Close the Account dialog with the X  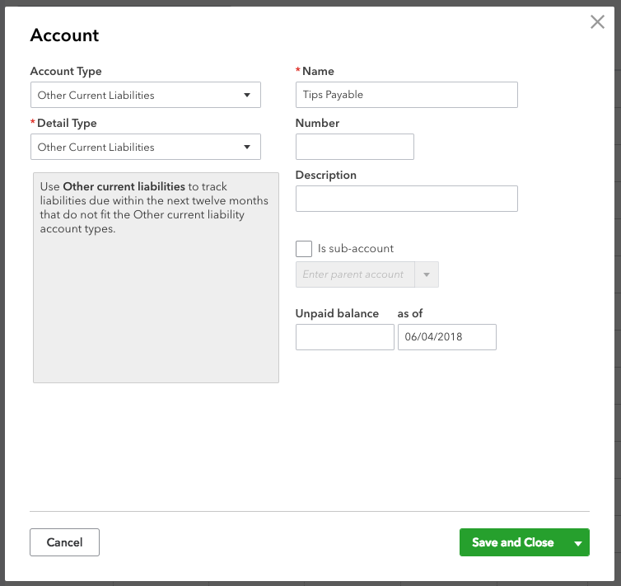597,22
